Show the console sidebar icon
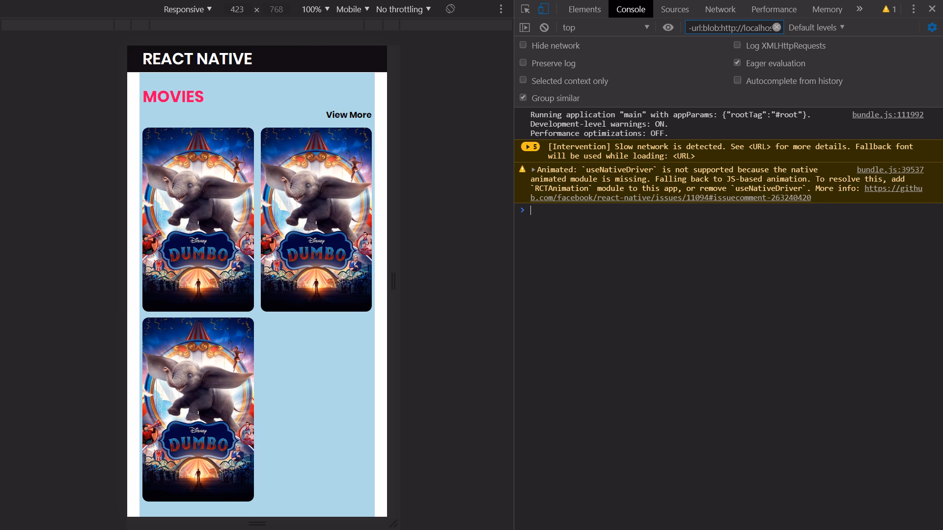943x530 pixels. click(525, 27)
